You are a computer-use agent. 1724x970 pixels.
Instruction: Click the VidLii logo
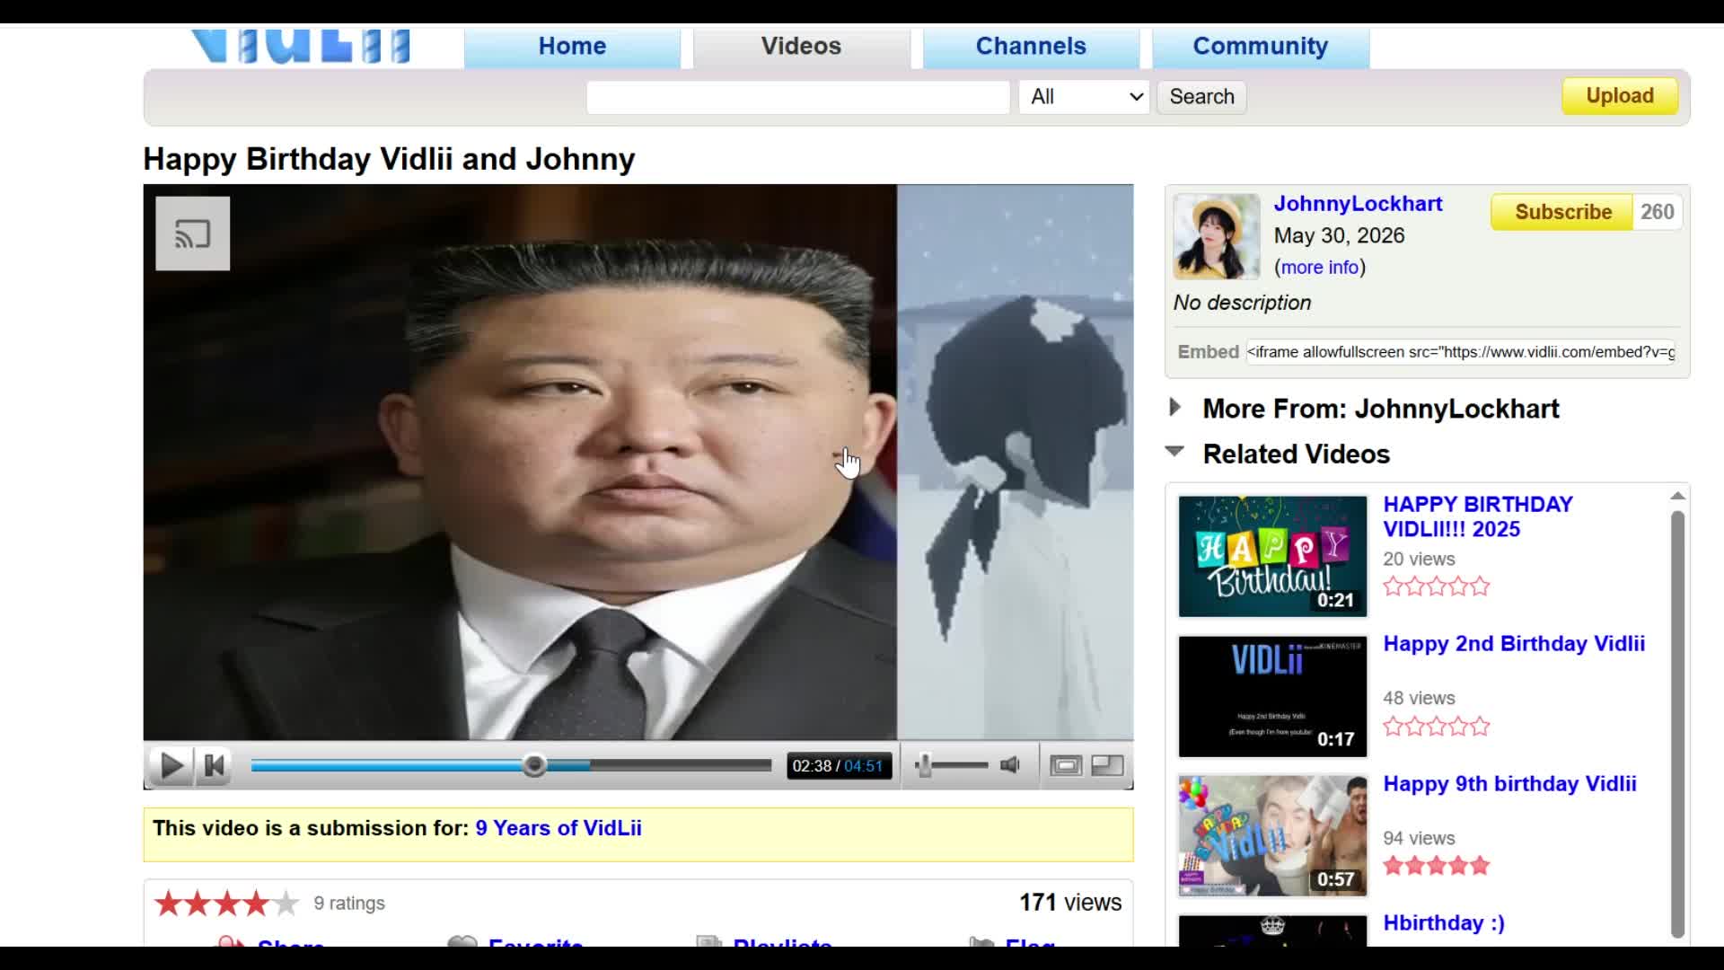click(x=302, y=47)
